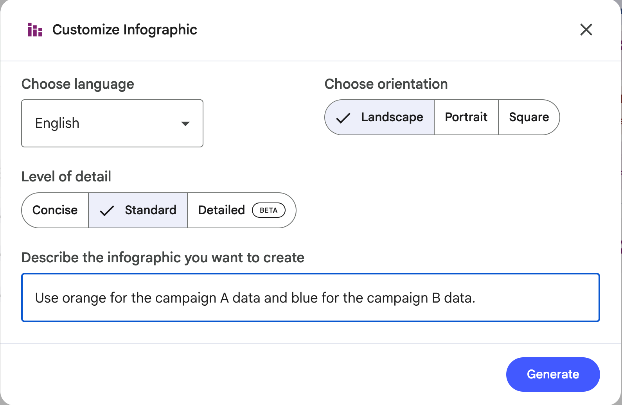Click the "Describe the infographic" label
The image size is (622, 405).
[x=163, y=258]
